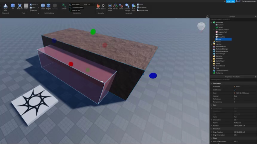This screenshot has width=257, height=144.
Task: Click the What's New button
Action: (x=230, y=1)
